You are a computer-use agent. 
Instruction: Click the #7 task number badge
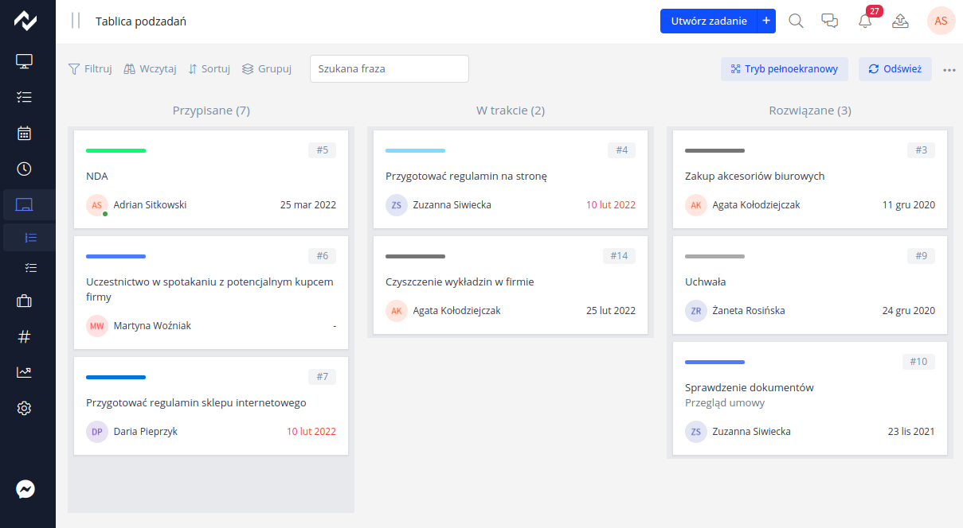point(322,377)
